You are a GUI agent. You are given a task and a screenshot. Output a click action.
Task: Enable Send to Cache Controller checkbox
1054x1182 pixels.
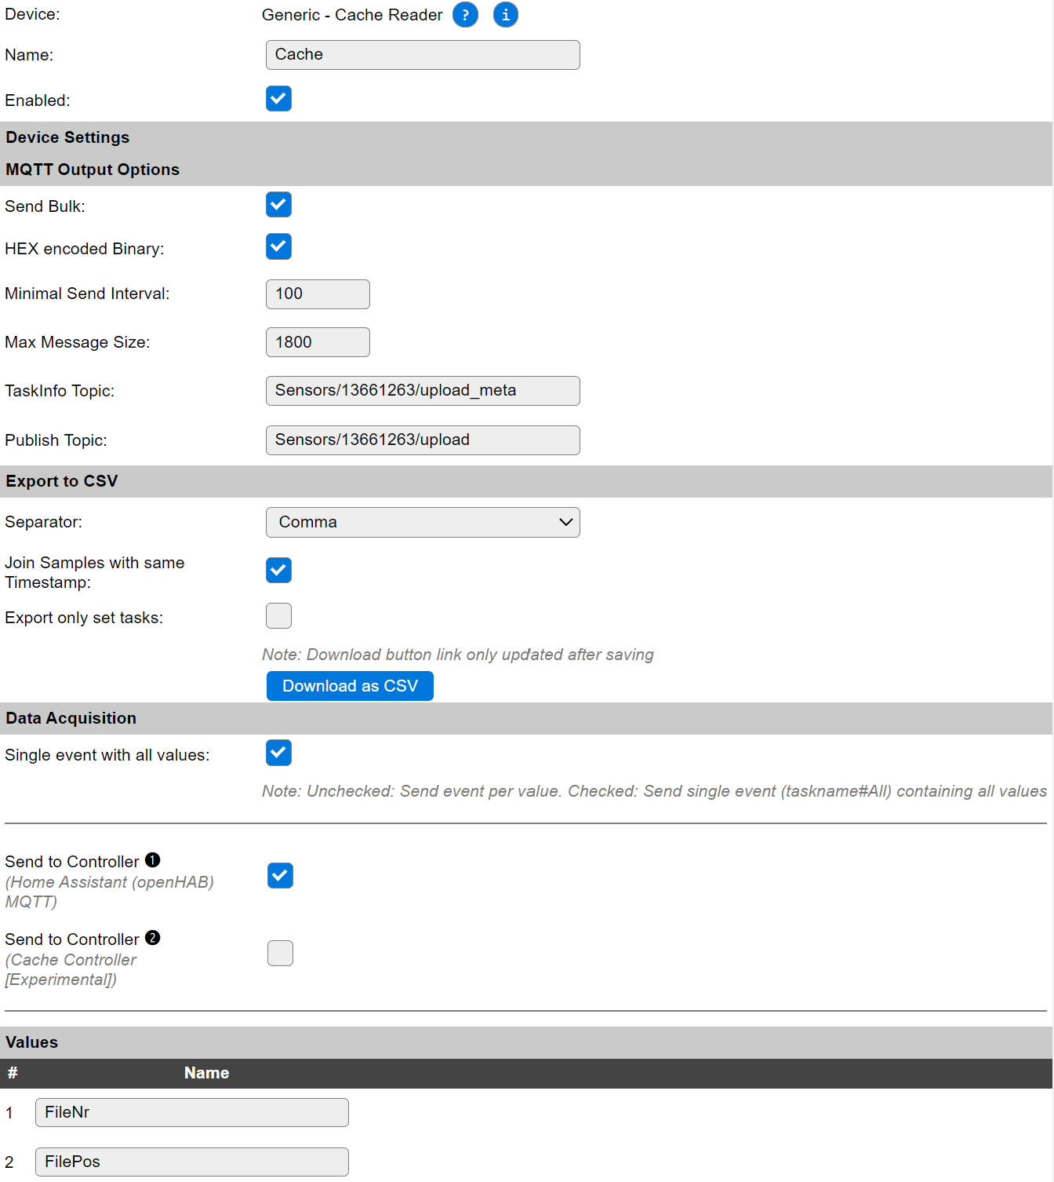point(280,954)
